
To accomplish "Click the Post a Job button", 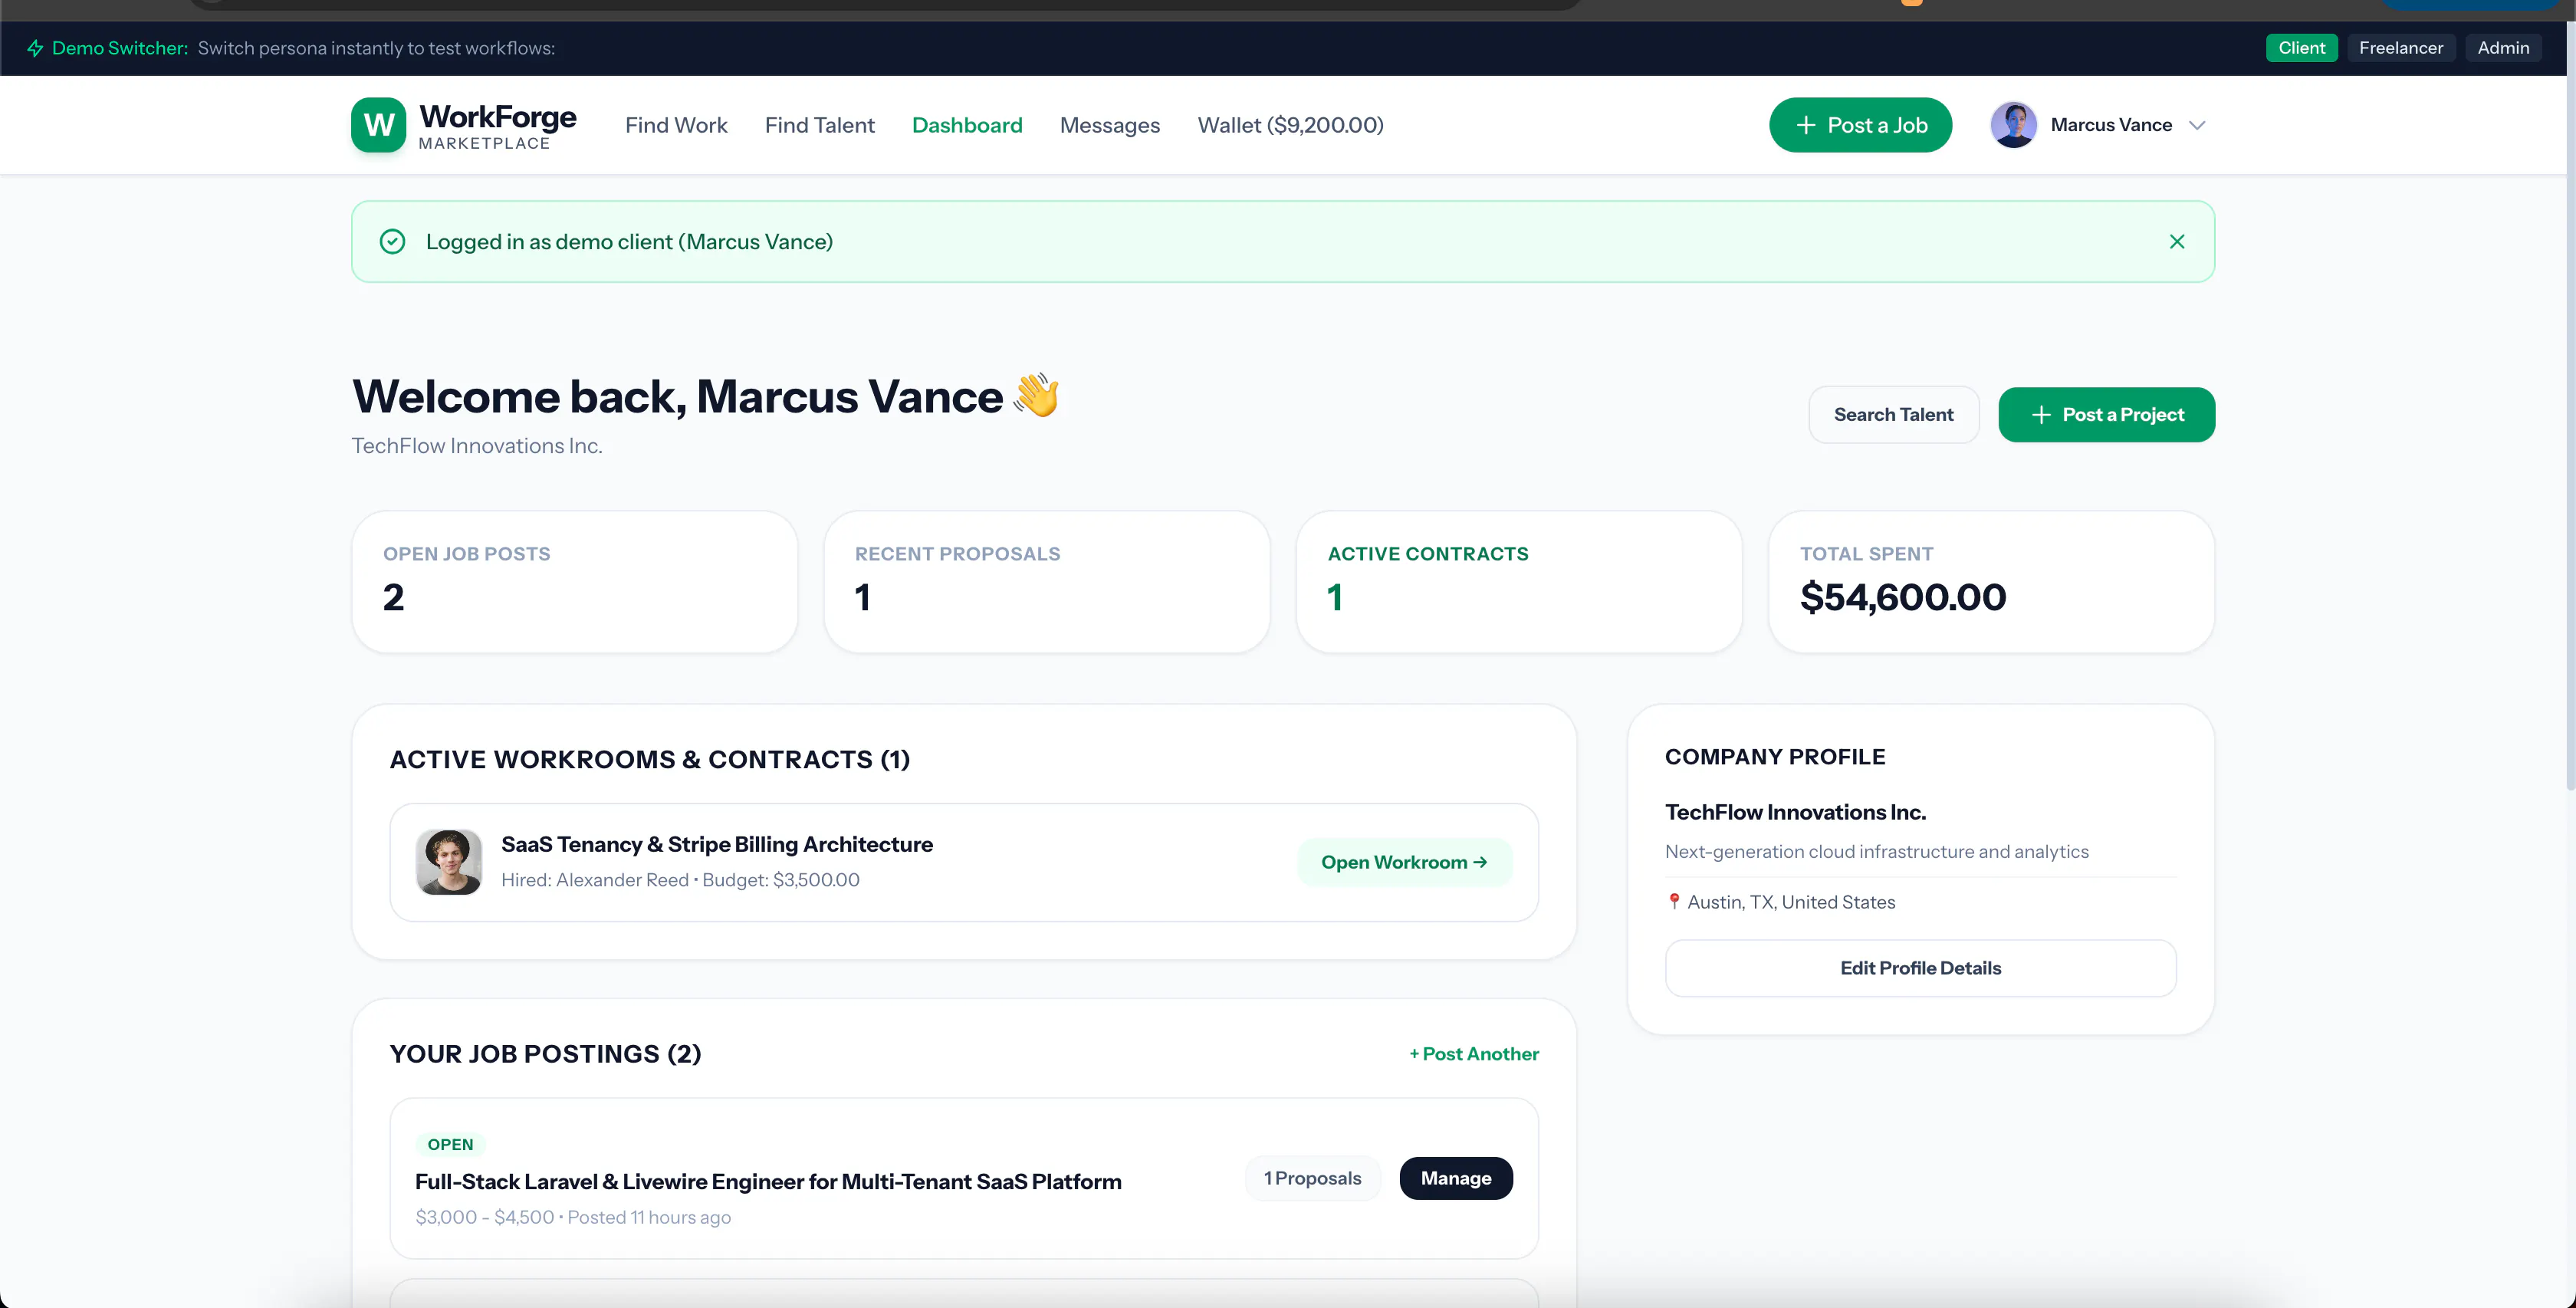I will point(1860,125).
